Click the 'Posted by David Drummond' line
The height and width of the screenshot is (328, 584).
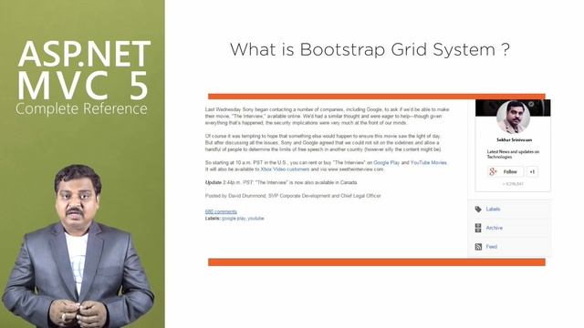click(x=293, y=196)
